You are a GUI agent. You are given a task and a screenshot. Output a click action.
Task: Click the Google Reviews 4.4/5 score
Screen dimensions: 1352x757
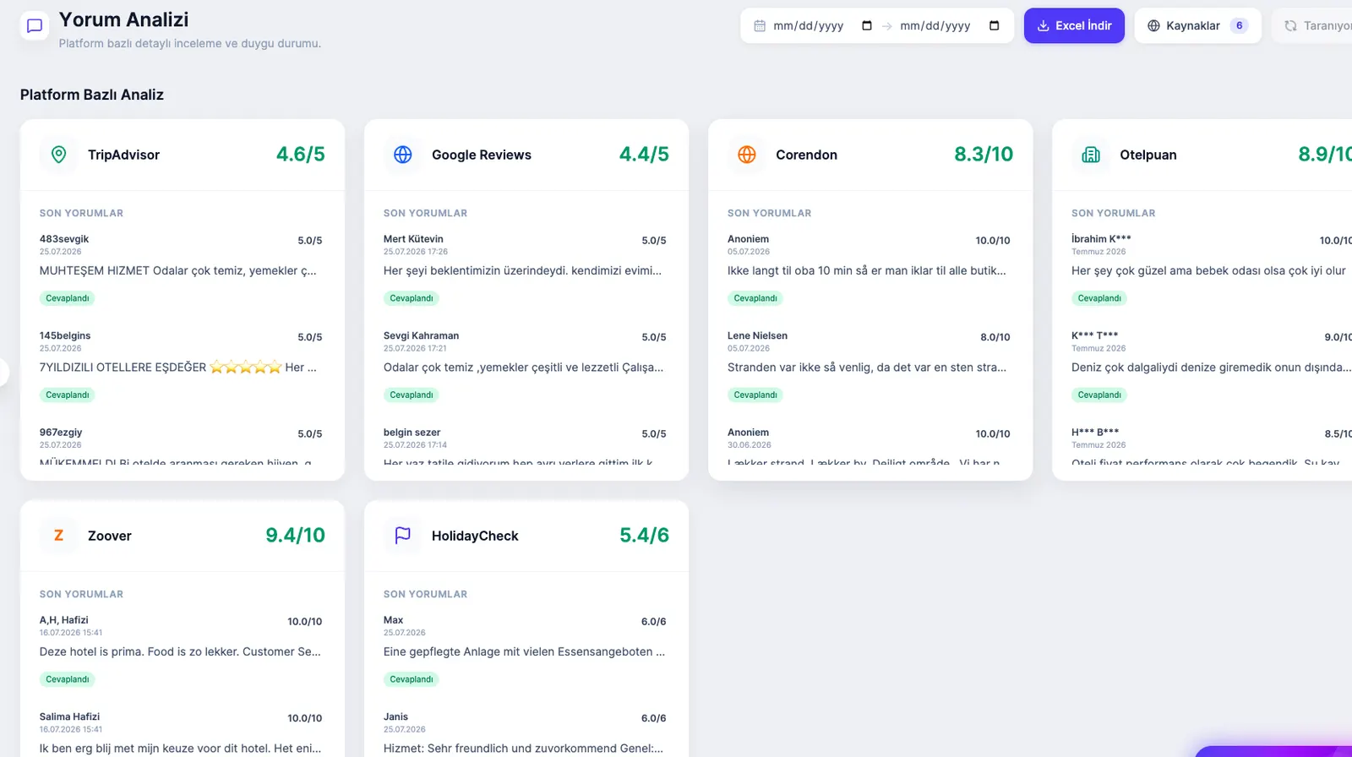coord(644,155)
